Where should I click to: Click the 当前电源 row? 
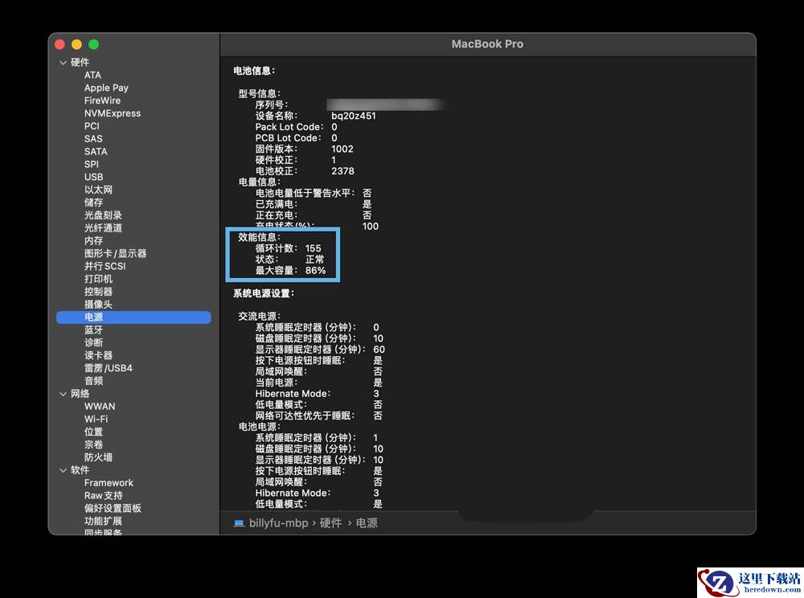pos(319,383)
